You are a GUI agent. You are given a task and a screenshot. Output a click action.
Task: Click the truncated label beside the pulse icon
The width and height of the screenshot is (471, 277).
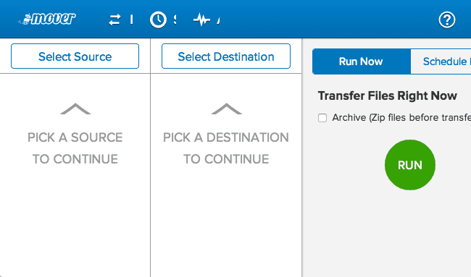(x=218, y=20)
